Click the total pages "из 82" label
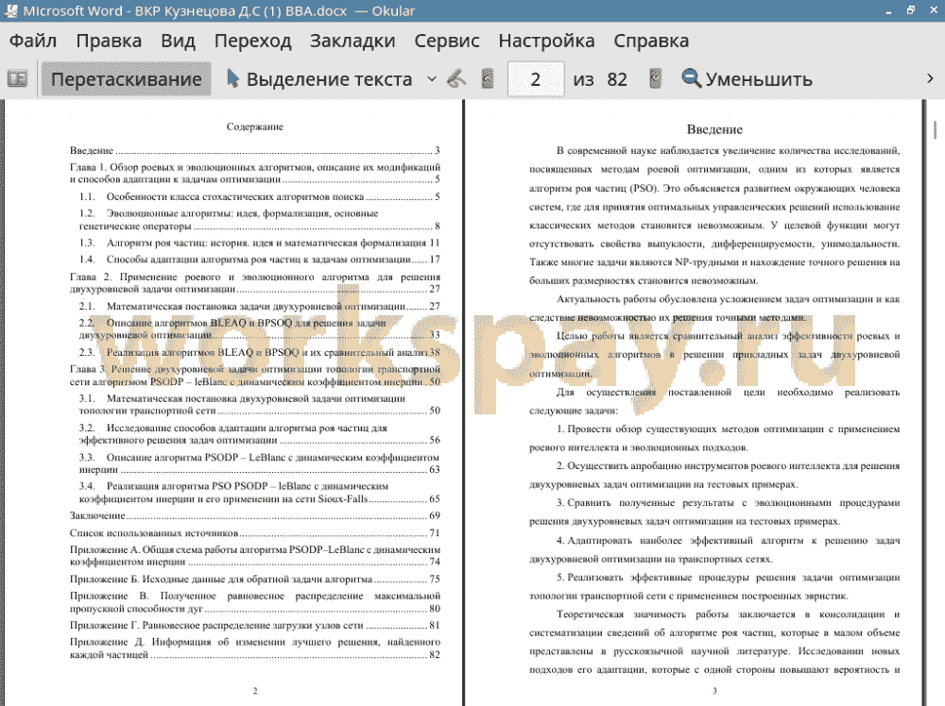The image size is (945, 706). coord(600,79)
